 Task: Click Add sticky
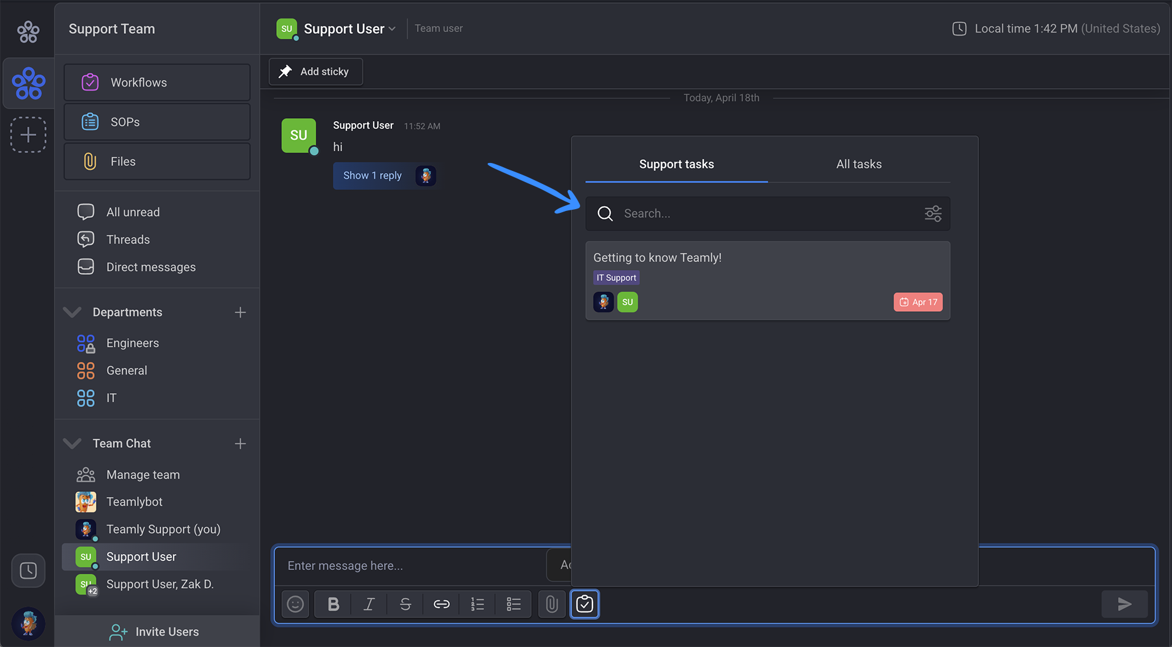(x=316, y=72)
